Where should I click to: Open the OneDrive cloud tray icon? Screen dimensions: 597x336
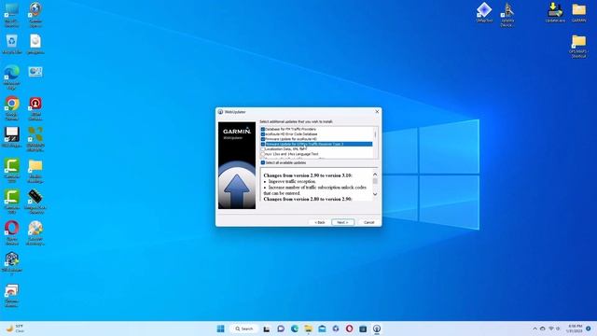coord(543,329)
